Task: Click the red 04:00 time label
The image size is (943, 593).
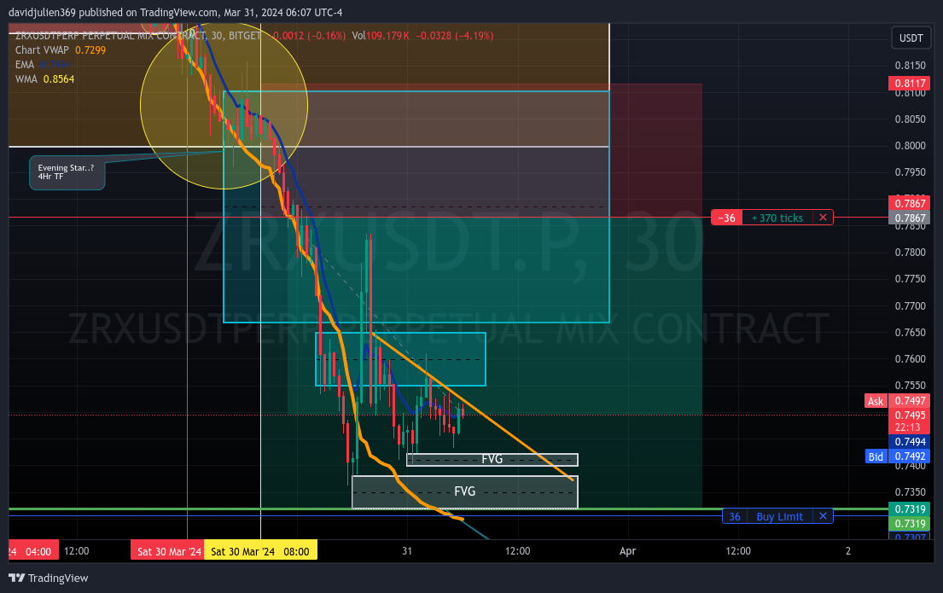Action: pos(33,551)
